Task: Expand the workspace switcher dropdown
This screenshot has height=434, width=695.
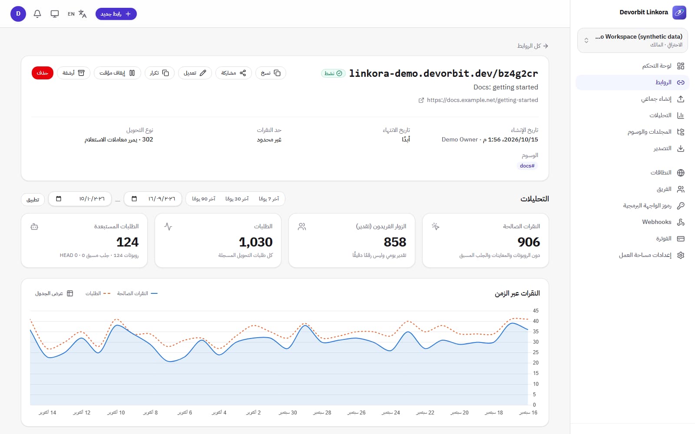Action: 632,40
